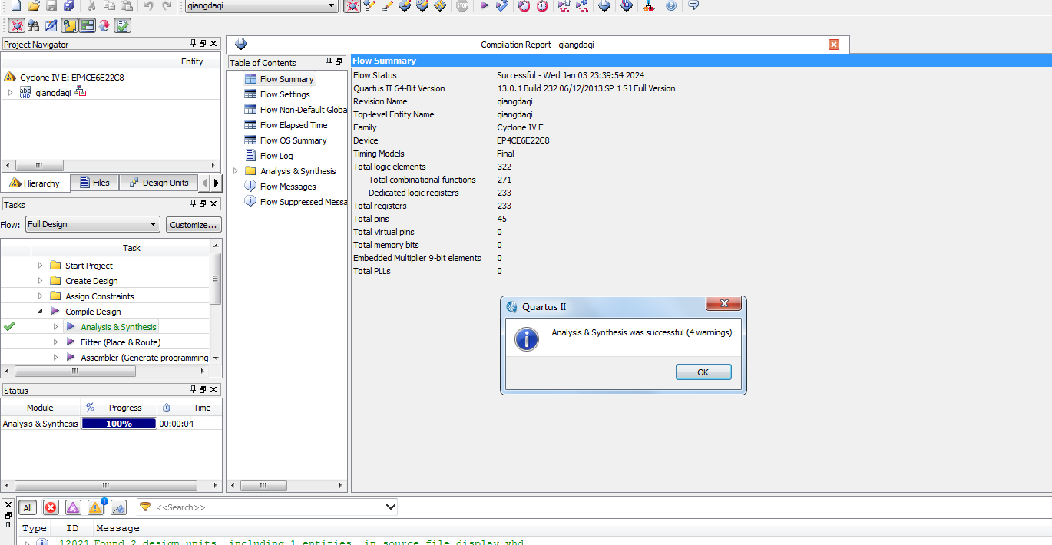Open the Flow Full Design dropdown
This screenshot has height=545, width=1052.
[154, 224]
